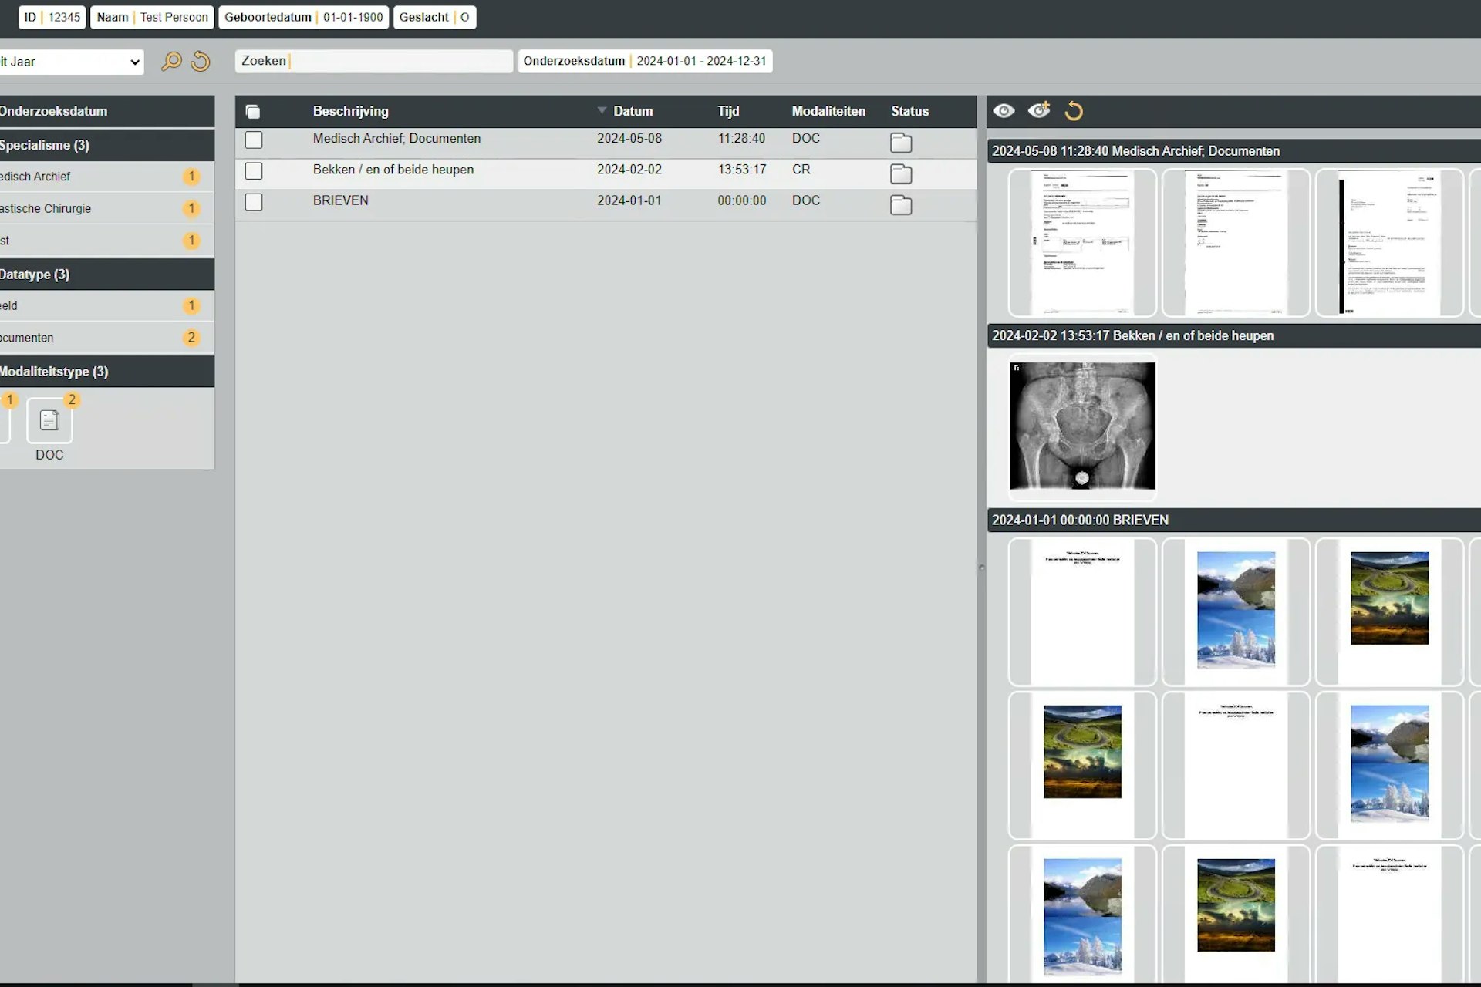Open the pelvis X-ray thumbnail
Viewport: 1481px width, 987px height.
point(1082,426)
